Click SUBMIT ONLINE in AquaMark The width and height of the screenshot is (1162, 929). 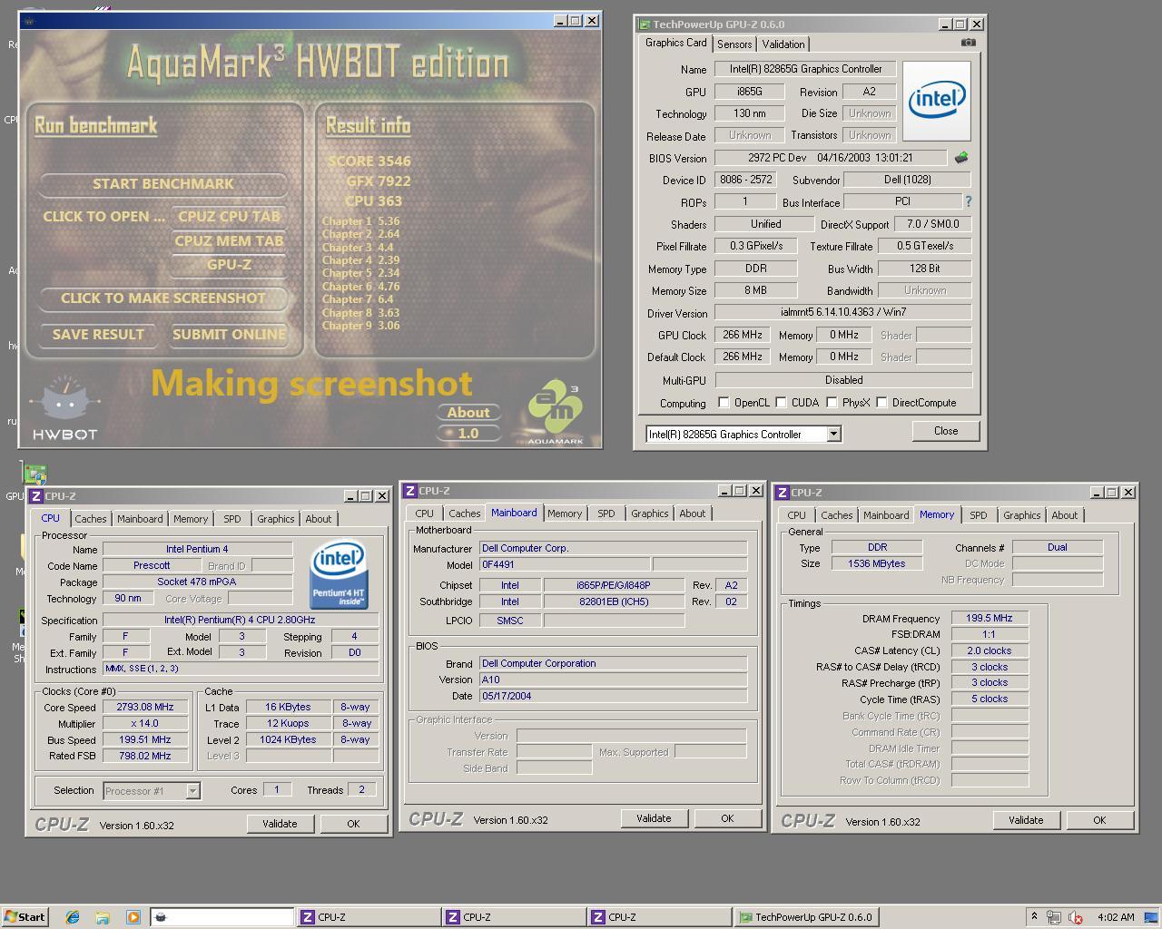pos(229,335)
